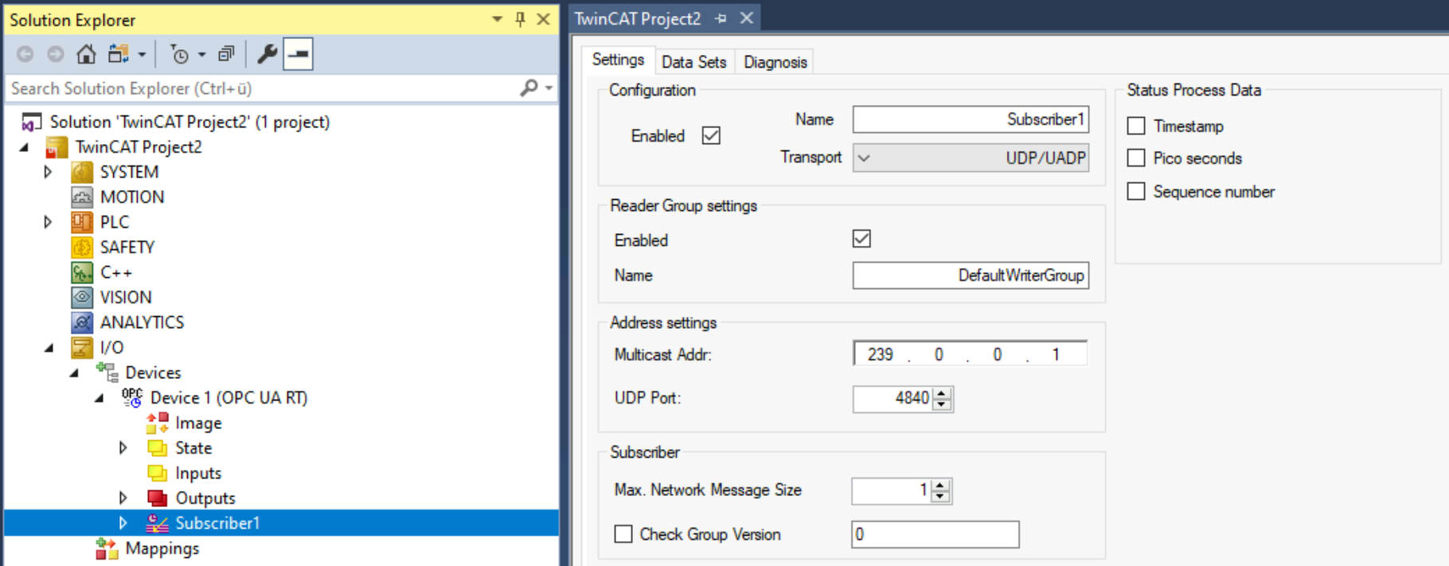Click the I/O node icon
Screen dimensions: 1449x566
pos(82,348)
